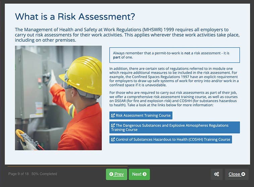Open the COSHH Training Course link
Screen dimensions: 254x187
pyautogui.click(x=173, y=140)
